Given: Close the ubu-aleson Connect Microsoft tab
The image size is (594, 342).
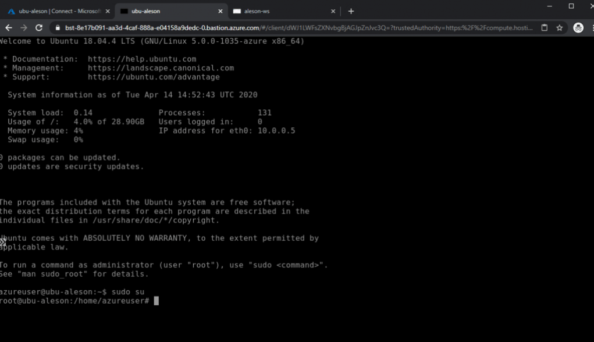Looking at the screenshot, I should click(x=108, y=12).
